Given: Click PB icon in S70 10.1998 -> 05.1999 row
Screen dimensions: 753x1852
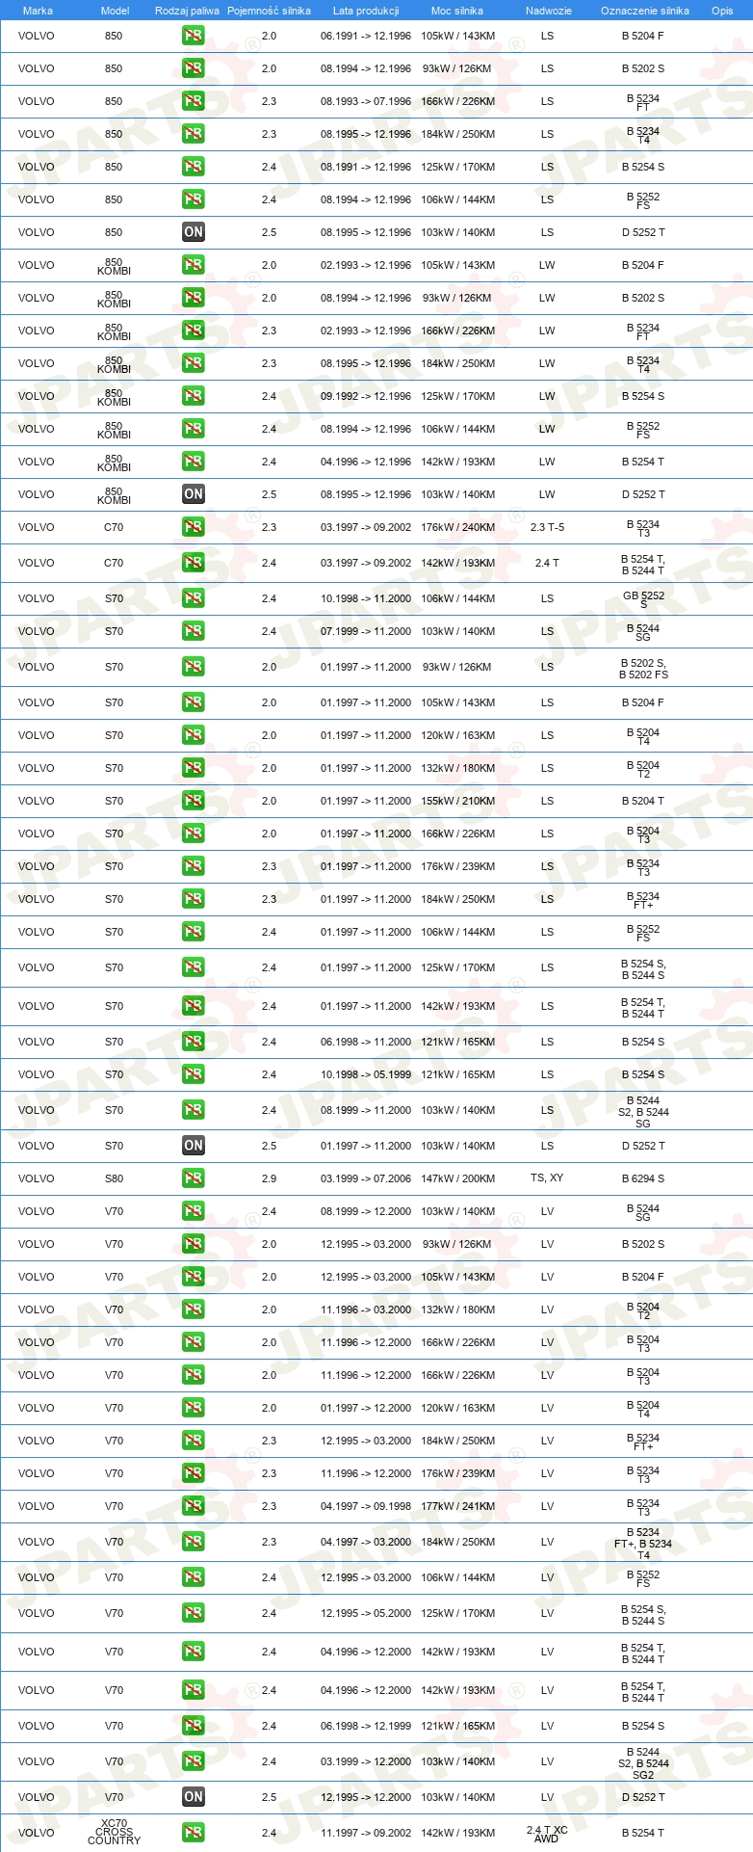Looking at the screenshot, I should click(x=194, y=1074).
